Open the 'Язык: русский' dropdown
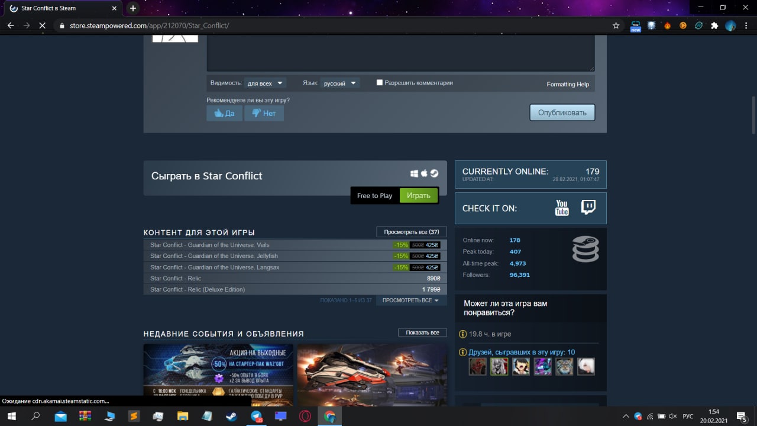Viewport: 757px width, 426px height. (x=340, y=83)
